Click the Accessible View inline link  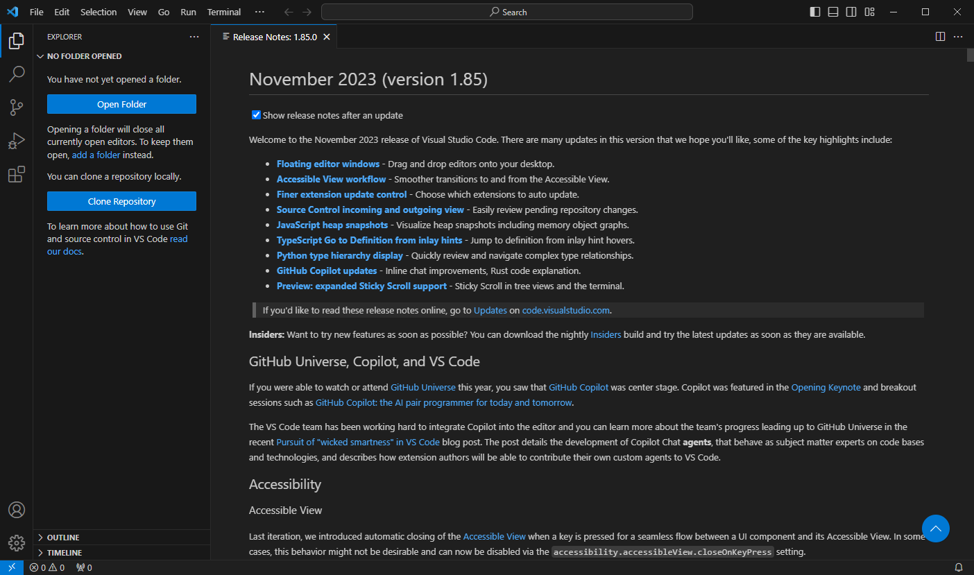(x=495, y=536)
